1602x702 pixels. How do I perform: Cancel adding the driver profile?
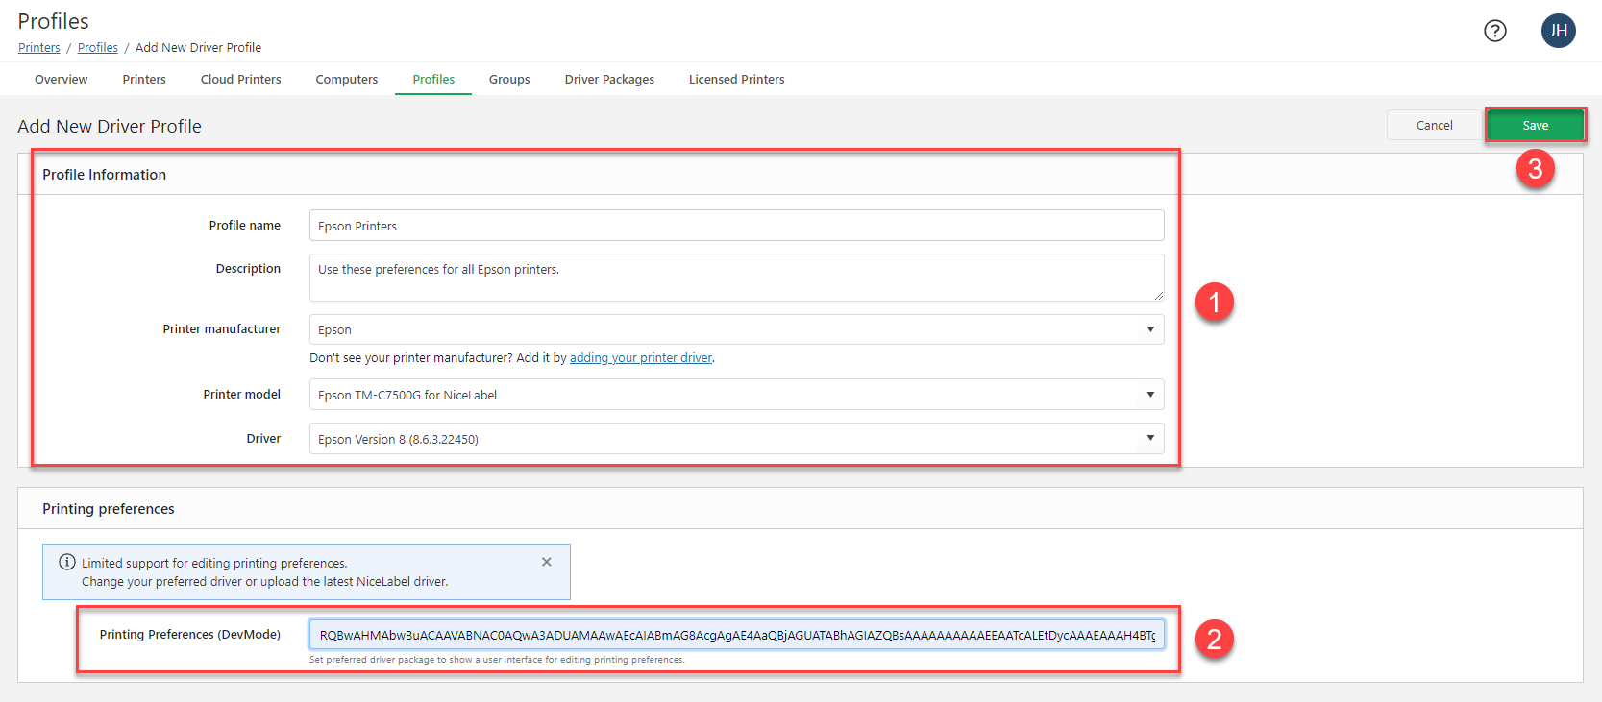tap(1434, 126)
